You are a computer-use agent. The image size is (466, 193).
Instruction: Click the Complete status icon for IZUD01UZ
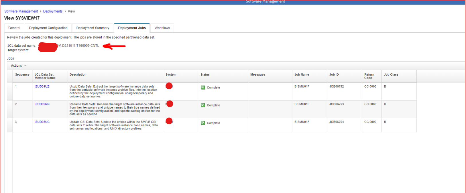point(203,88)
